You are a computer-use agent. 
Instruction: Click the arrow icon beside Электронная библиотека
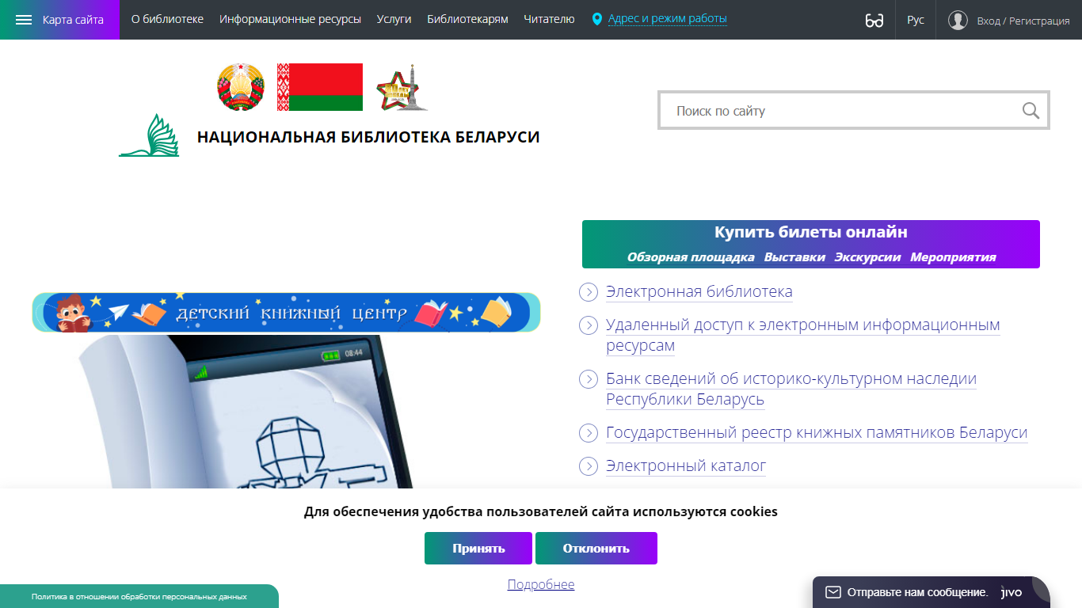point(589,292)
